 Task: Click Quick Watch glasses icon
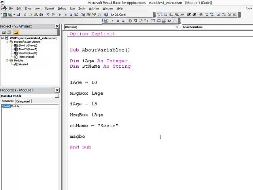(169, 21)
